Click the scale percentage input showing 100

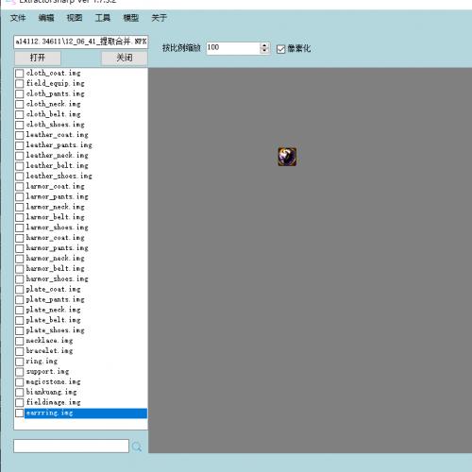[233, 48]
